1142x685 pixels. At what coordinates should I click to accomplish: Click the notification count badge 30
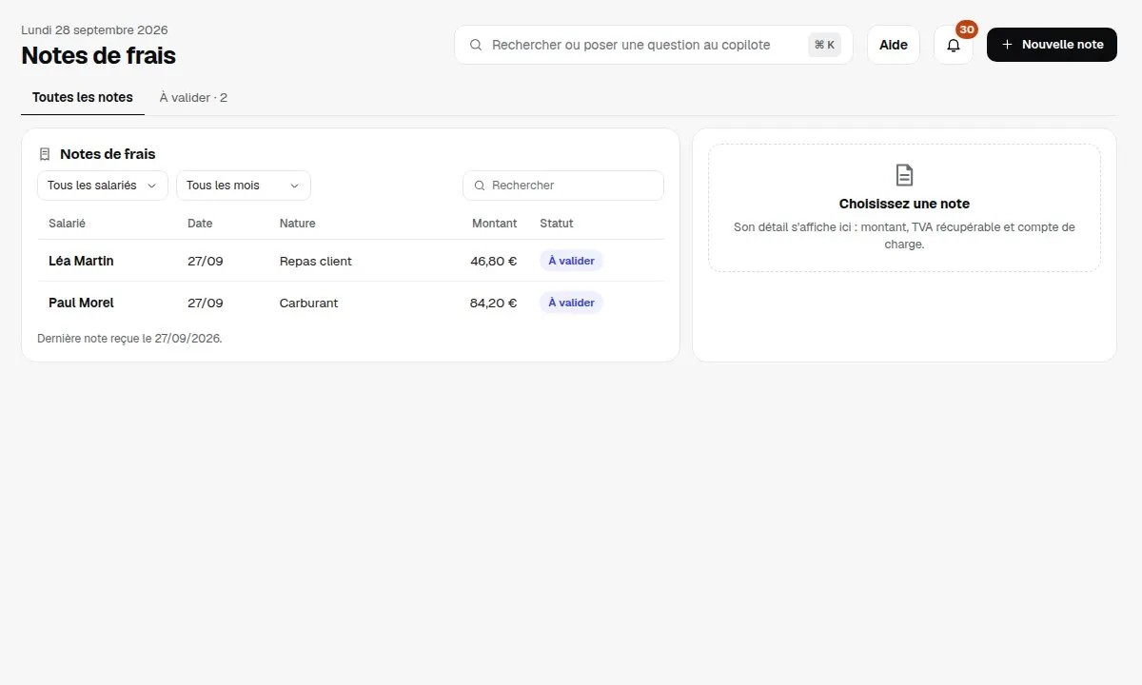pos(967,29)
